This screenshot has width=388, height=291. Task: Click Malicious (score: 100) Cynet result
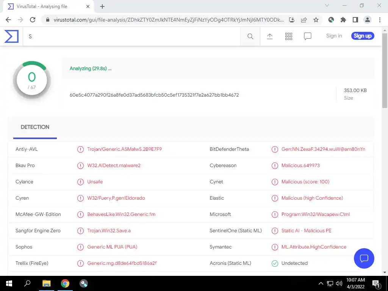[x=305, y=181]
